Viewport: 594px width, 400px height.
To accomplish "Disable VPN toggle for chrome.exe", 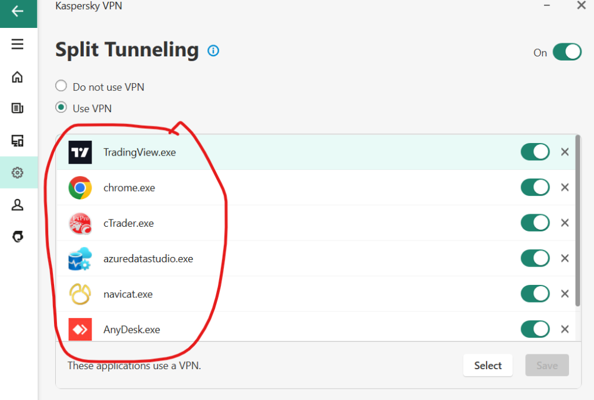I will click(535, 188).
